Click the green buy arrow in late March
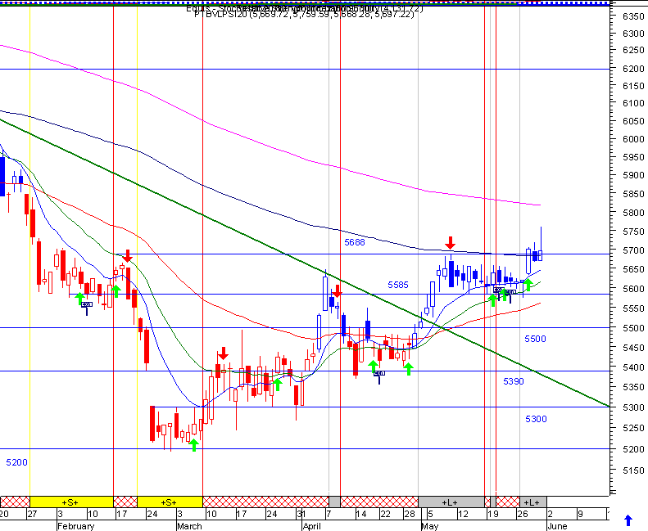This screenshot has width=648, height=531. click(278, 385)
